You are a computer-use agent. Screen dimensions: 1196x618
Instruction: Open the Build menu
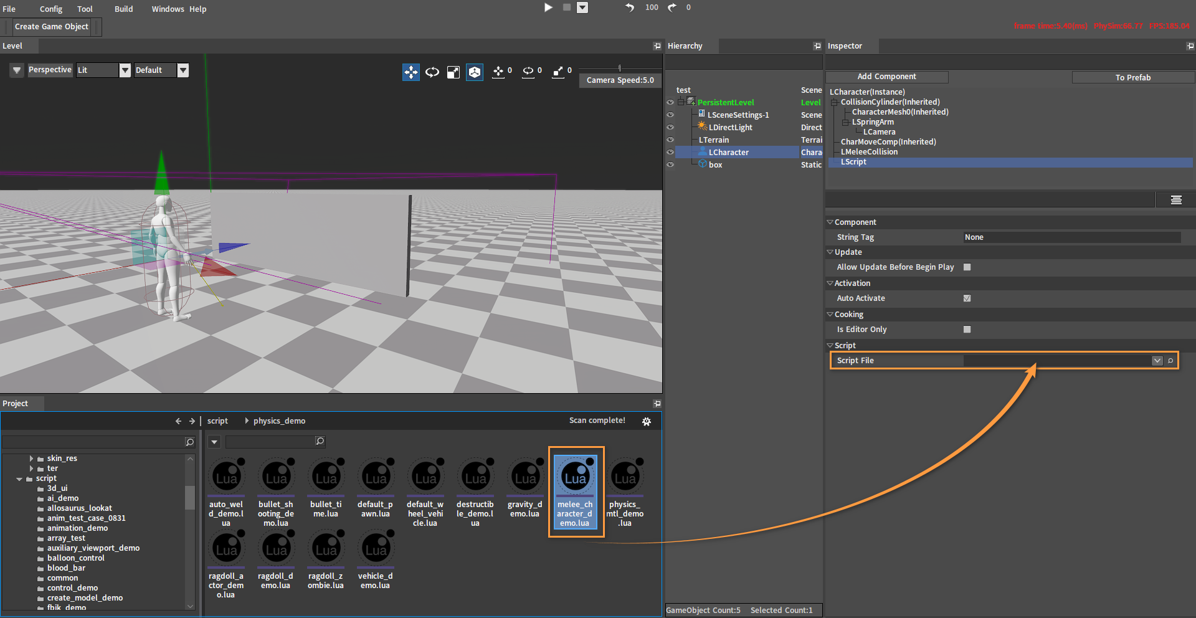(123, 9)
